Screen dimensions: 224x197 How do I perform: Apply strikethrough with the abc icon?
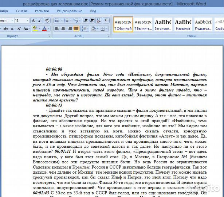(x=6, y=28)
